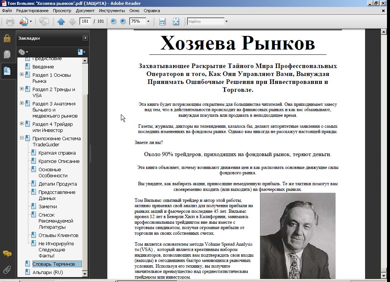This screenshot has height=282, width=390.
Task: Open the Редактирование menu
Action: [x=32, y=11]
